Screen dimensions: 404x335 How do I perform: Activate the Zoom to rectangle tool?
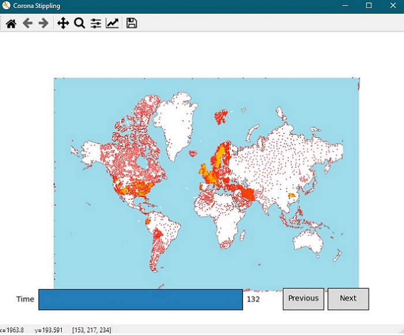(x=80, y=23)
